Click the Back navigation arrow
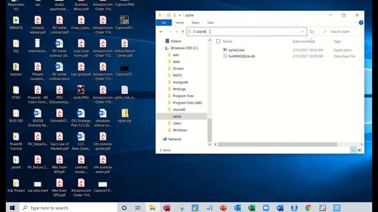378x212 pixels. [161, 32]
